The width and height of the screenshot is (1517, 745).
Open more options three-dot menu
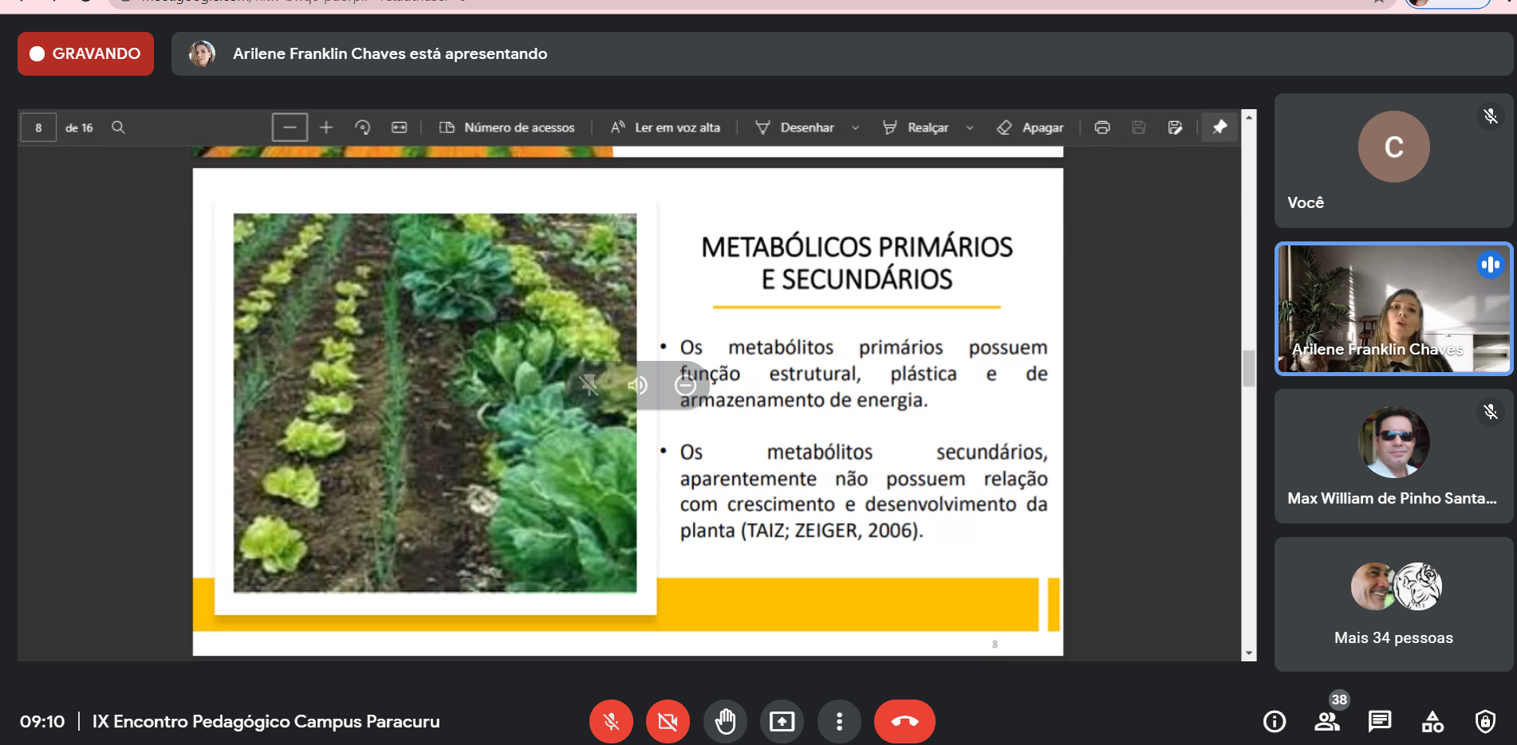click(839, 721)
